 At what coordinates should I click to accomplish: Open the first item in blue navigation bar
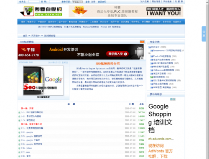click(x=23, y=22)
